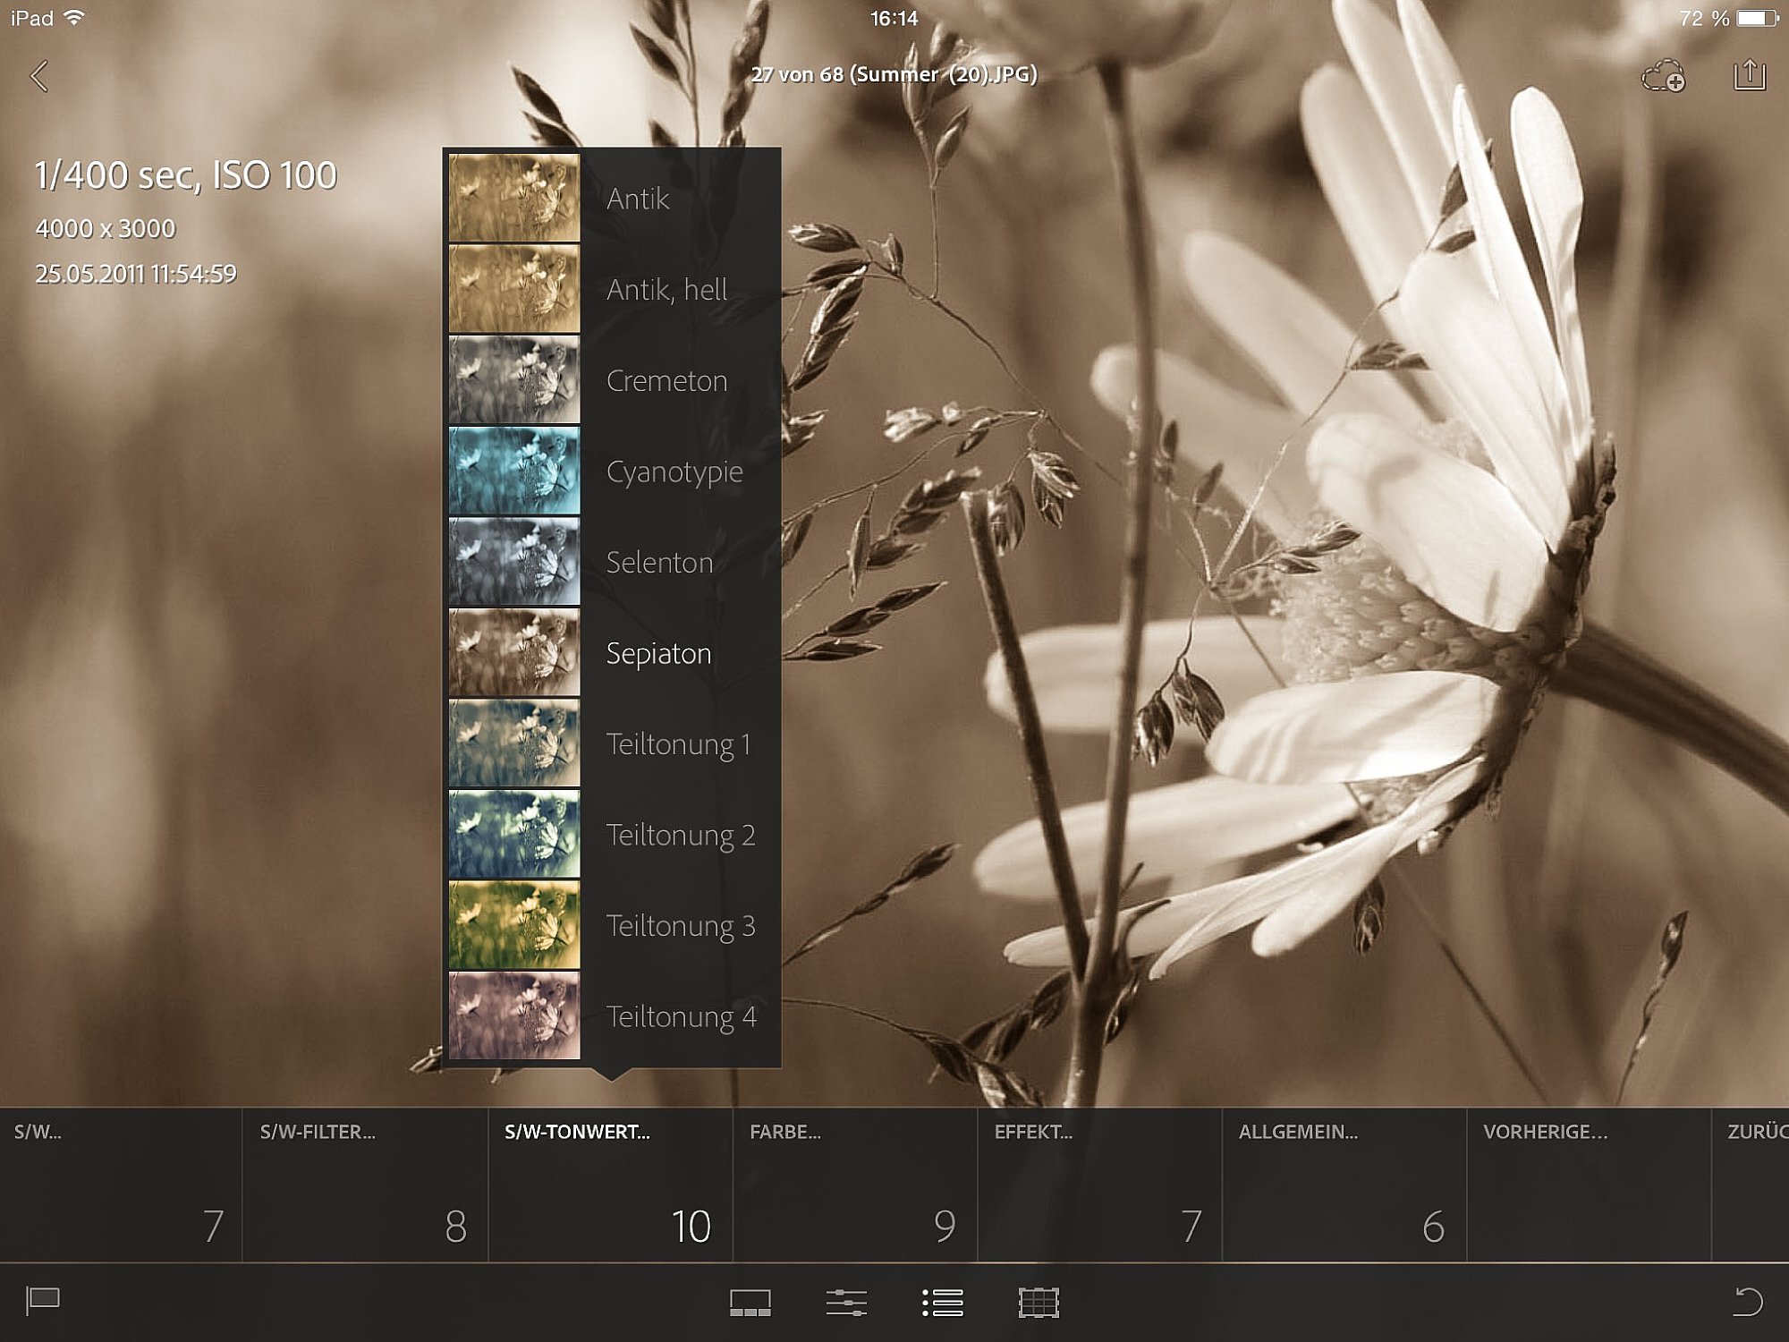Go back using the left arrow icon
Image resolution: width=1789 pixels, height=1342 pixels.
pos(39,76)
